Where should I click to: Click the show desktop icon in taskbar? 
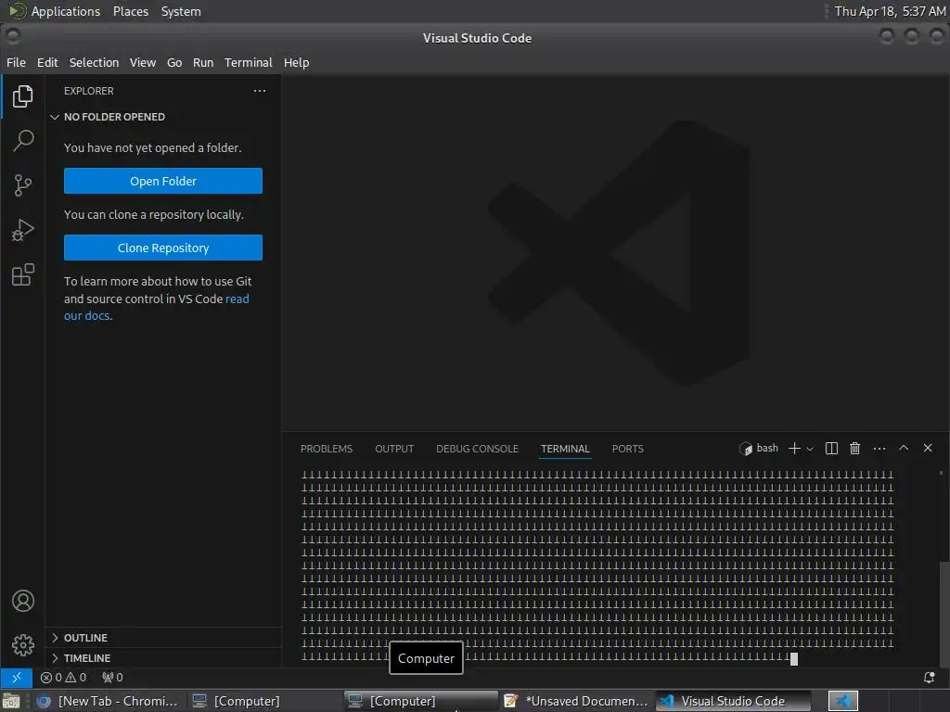pos(11,701)
